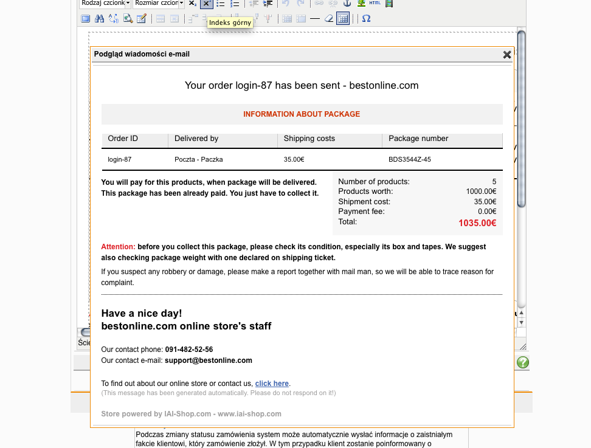Click the editor resize grip in the corner
The width and height of the screenshot is (591, 448).
[523, 346]
